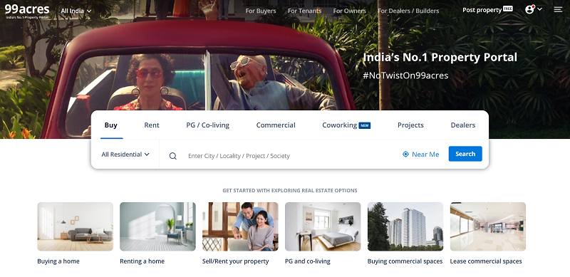This screenshot has width=570, height=277.
Task: Open the For Owners menu
Action: pos(349,11)
